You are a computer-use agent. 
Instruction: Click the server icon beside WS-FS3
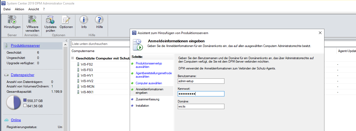tap(78, 70)
